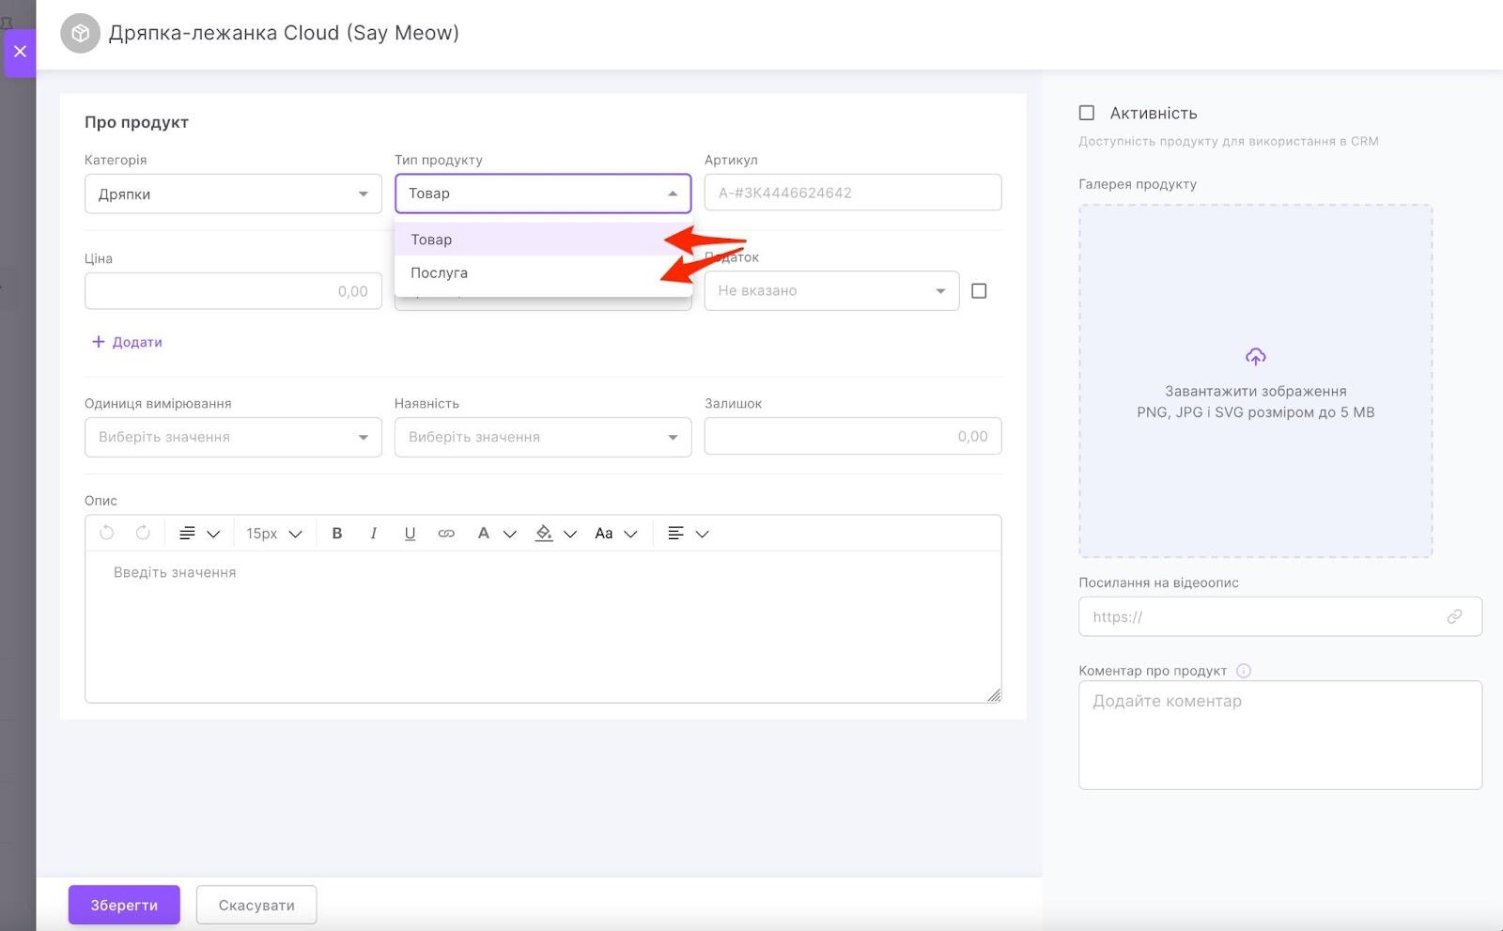Expand the Одиниця вимірювання dropdown
Screen dimensions: 1503x931
(233, 437)
